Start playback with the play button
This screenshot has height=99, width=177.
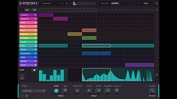pyautogui.click(x=22, y=10)
